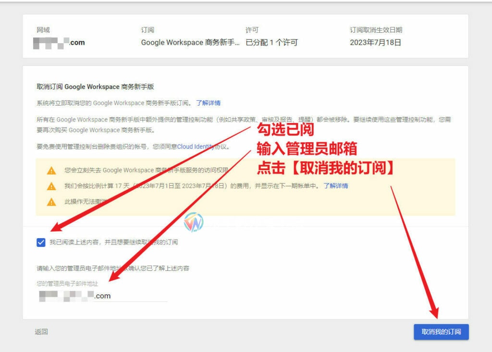
Task: Untick the 我已阅读上述内容 checkbox
Action: pos(41,243)
